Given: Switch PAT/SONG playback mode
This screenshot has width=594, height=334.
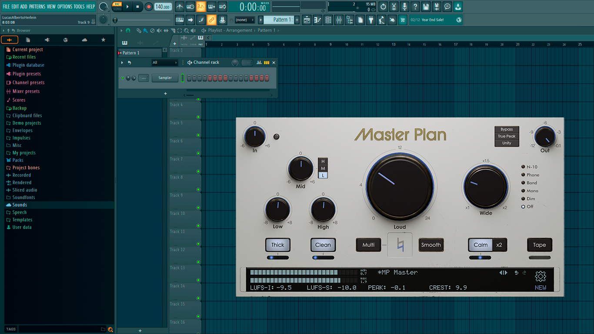Looking at the screenshot, I should (x=117, y=7).
